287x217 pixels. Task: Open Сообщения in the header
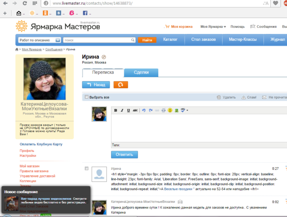pos(264,27)
